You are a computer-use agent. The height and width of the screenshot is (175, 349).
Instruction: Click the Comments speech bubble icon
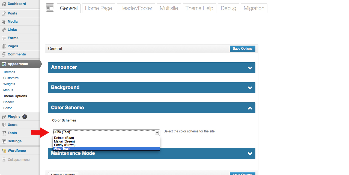tap(4, 54)
